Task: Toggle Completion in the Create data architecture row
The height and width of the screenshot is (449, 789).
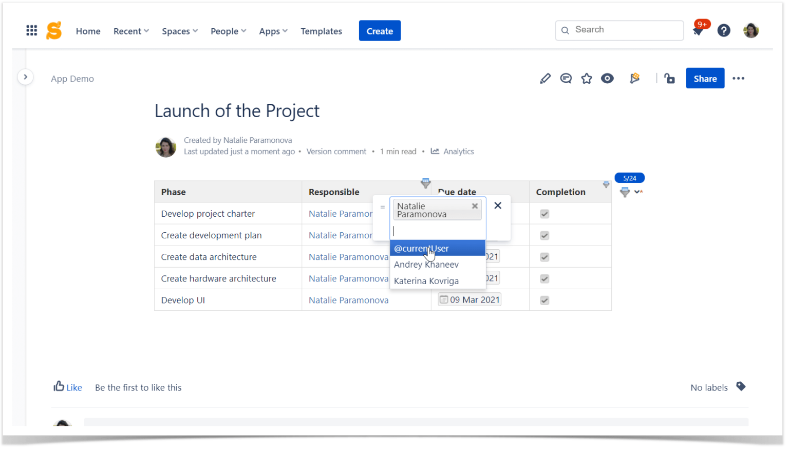Action: pos(544,256)
